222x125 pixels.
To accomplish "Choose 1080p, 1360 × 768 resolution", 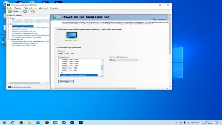I will click(x=70, y=66).
